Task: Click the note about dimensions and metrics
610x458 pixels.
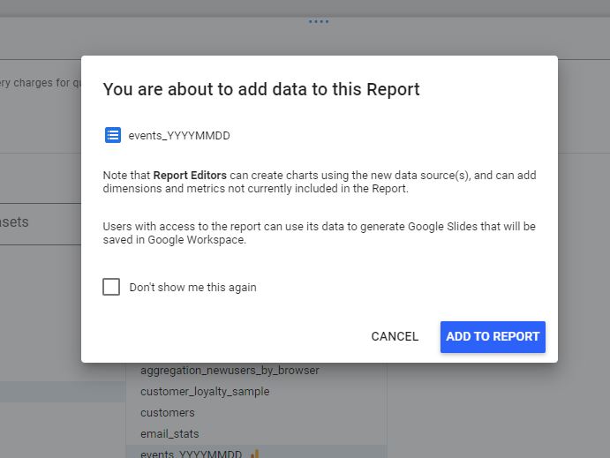Action: [x=319, y=182]
